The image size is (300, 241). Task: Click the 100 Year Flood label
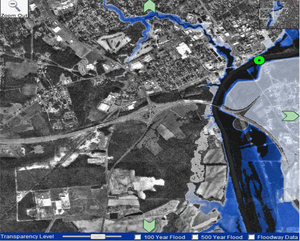click(x=164, y=237)
